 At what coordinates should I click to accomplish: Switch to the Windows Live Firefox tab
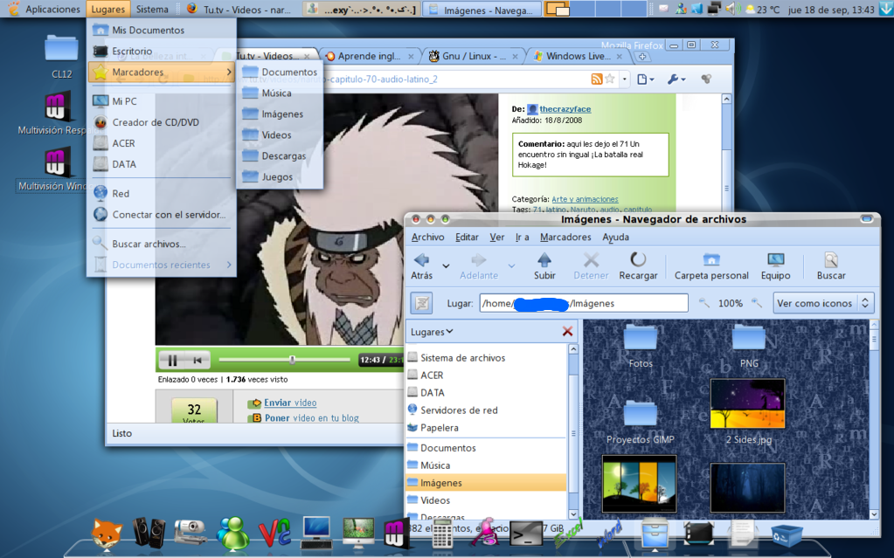(x=578, y=56)
